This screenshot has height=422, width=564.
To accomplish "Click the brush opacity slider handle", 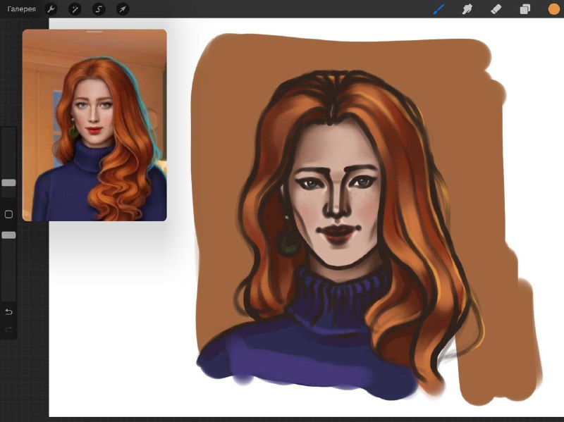I will tap(8, 235).
